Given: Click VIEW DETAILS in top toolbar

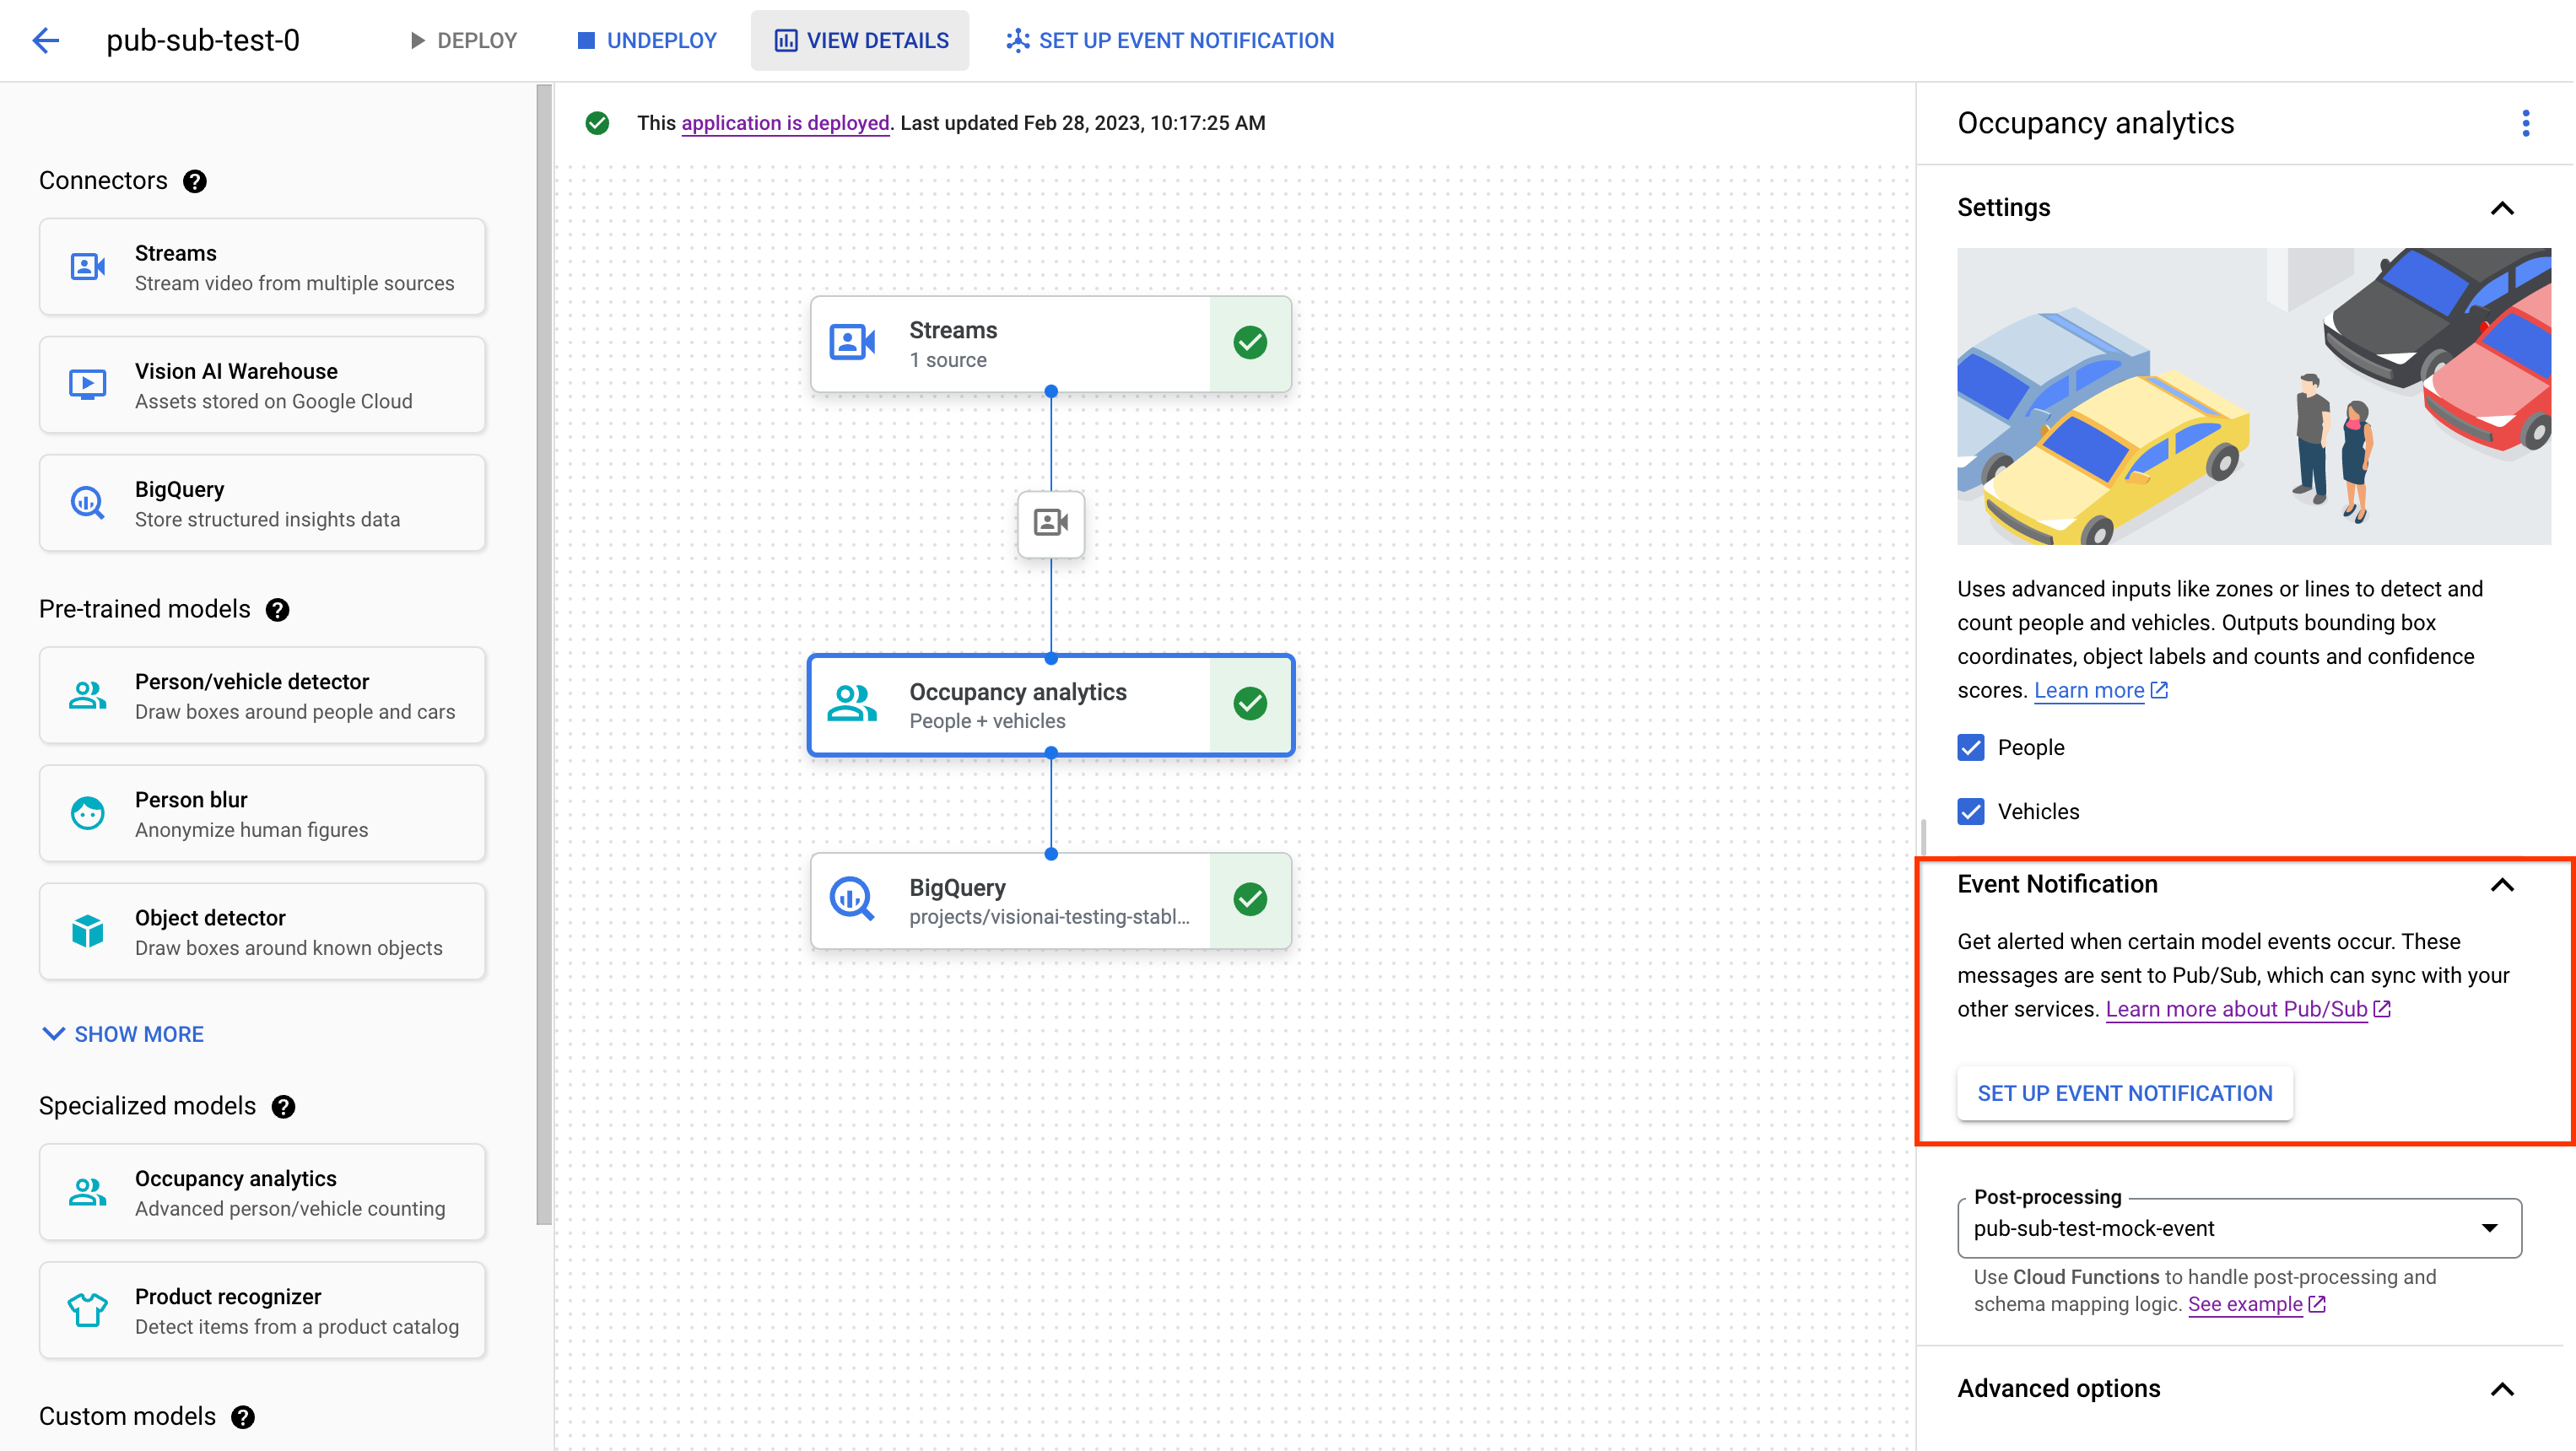Looking at the screenshot, I should 860,40.
